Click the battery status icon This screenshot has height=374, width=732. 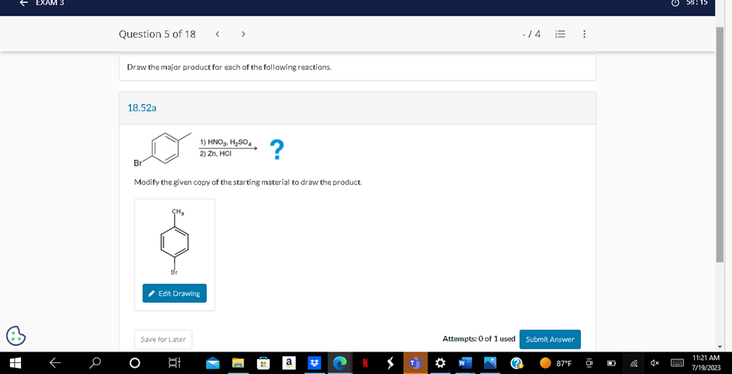click(611, 363)
